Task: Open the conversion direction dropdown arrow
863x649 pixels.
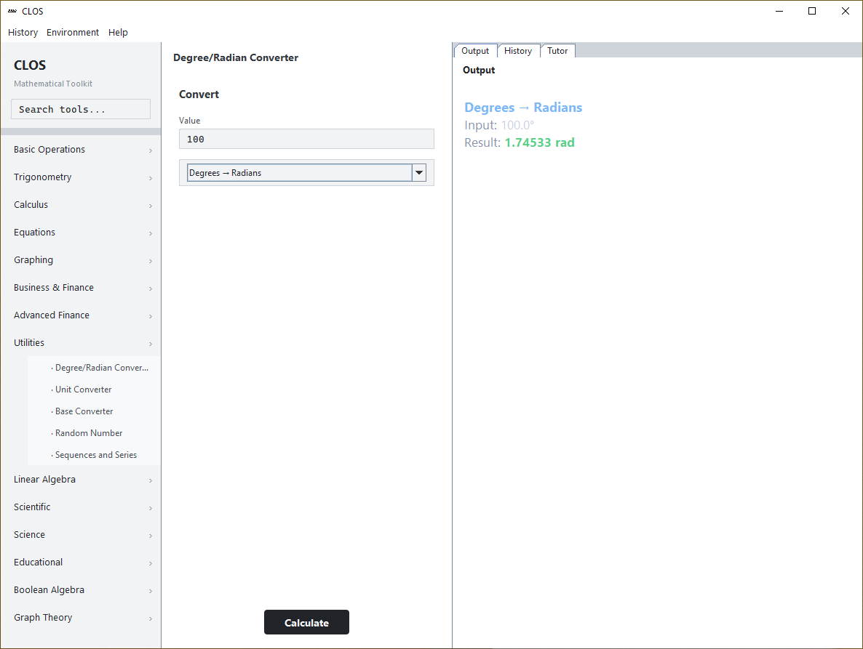Action: 419,172
